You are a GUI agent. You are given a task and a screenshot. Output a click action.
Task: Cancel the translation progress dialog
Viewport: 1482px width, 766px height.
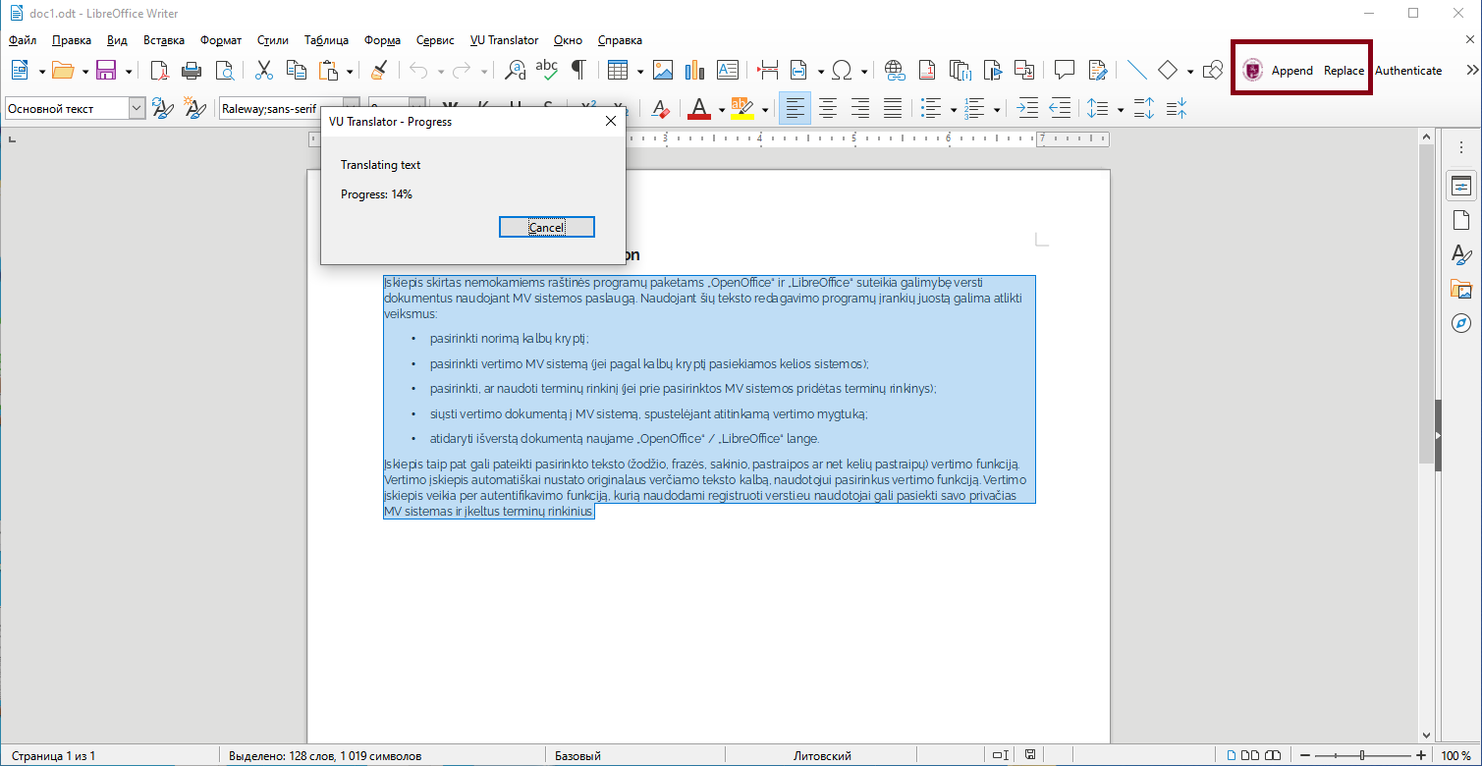(x=546, y=227)
